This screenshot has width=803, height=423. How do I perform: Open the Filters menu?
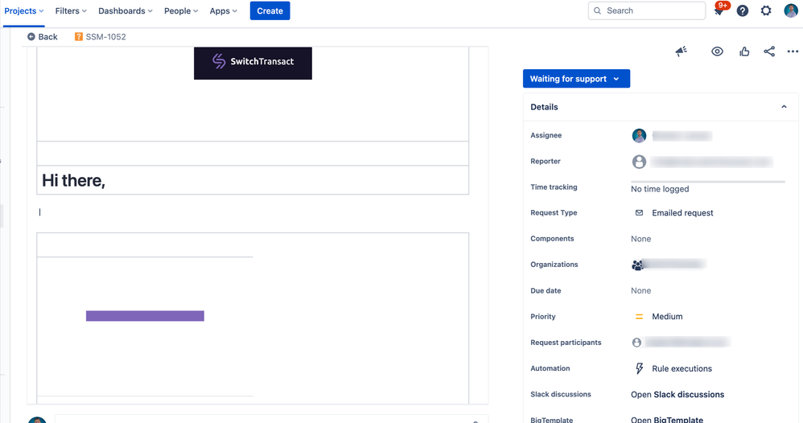[x=71, y=10]
